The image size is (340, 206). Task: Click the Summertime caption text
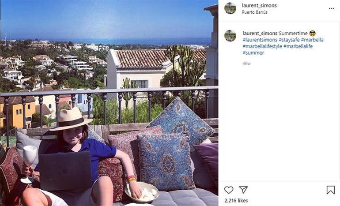point(293,34)
